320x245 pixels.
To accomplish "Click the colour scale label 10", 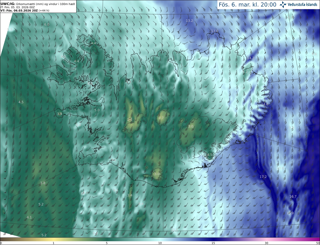I will pos(160,243).
